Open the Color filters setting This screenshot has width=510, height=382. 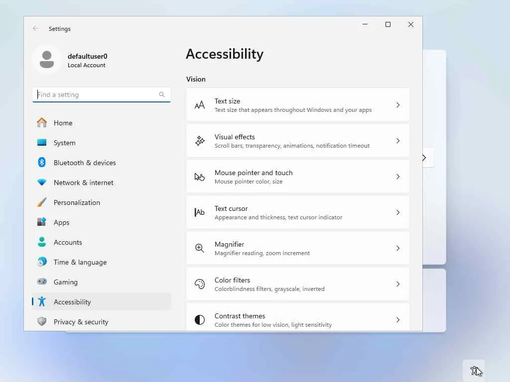[x=298, y=284]
